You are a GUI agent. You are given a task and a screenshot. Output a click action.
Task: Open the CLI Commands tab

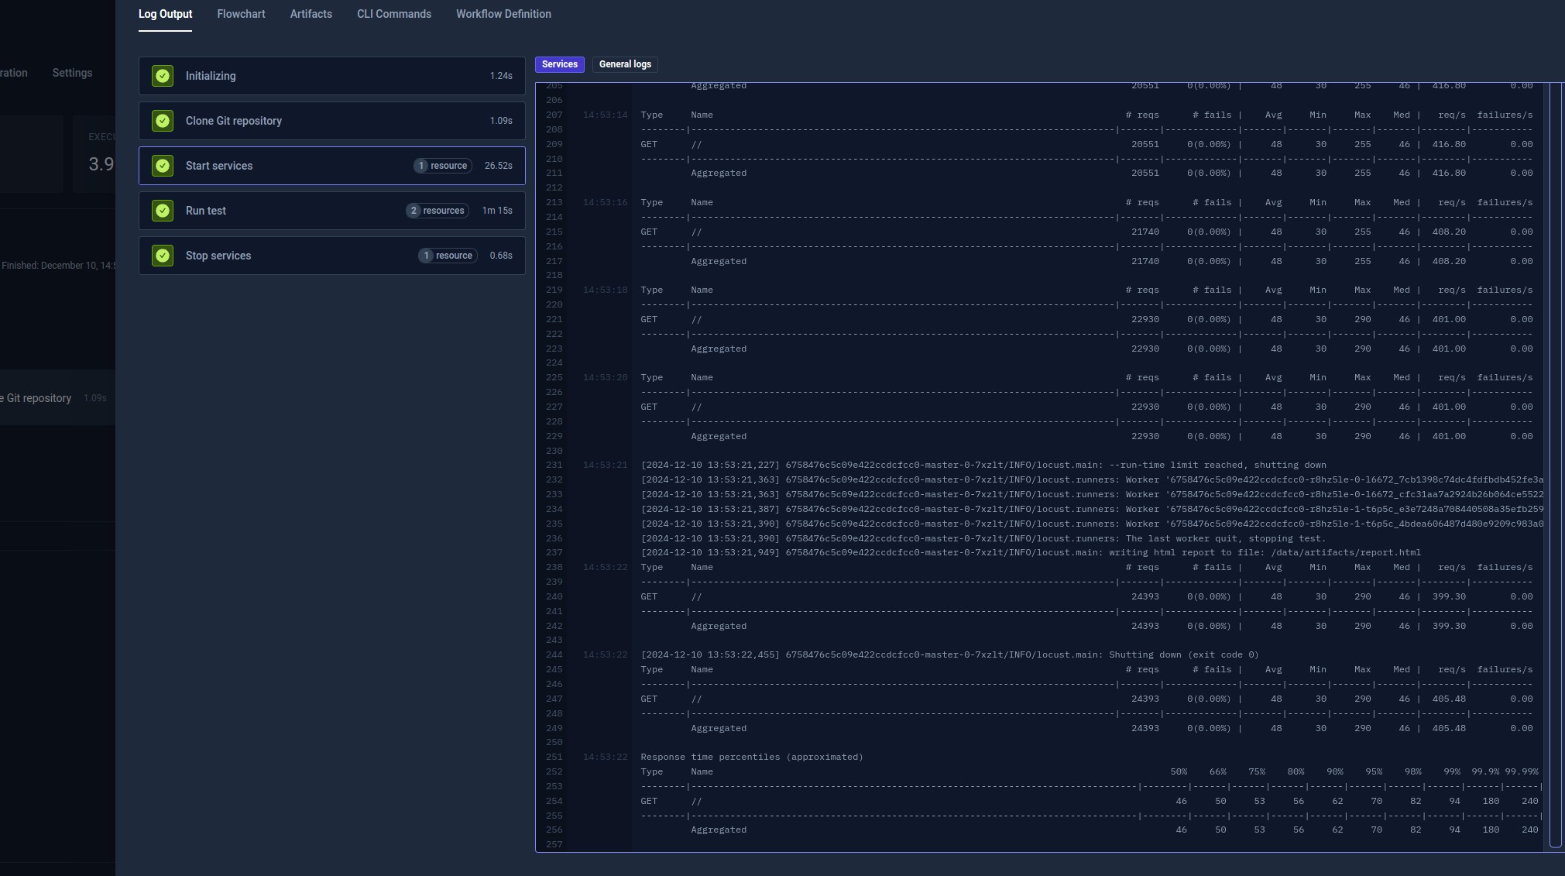point(393,14)
